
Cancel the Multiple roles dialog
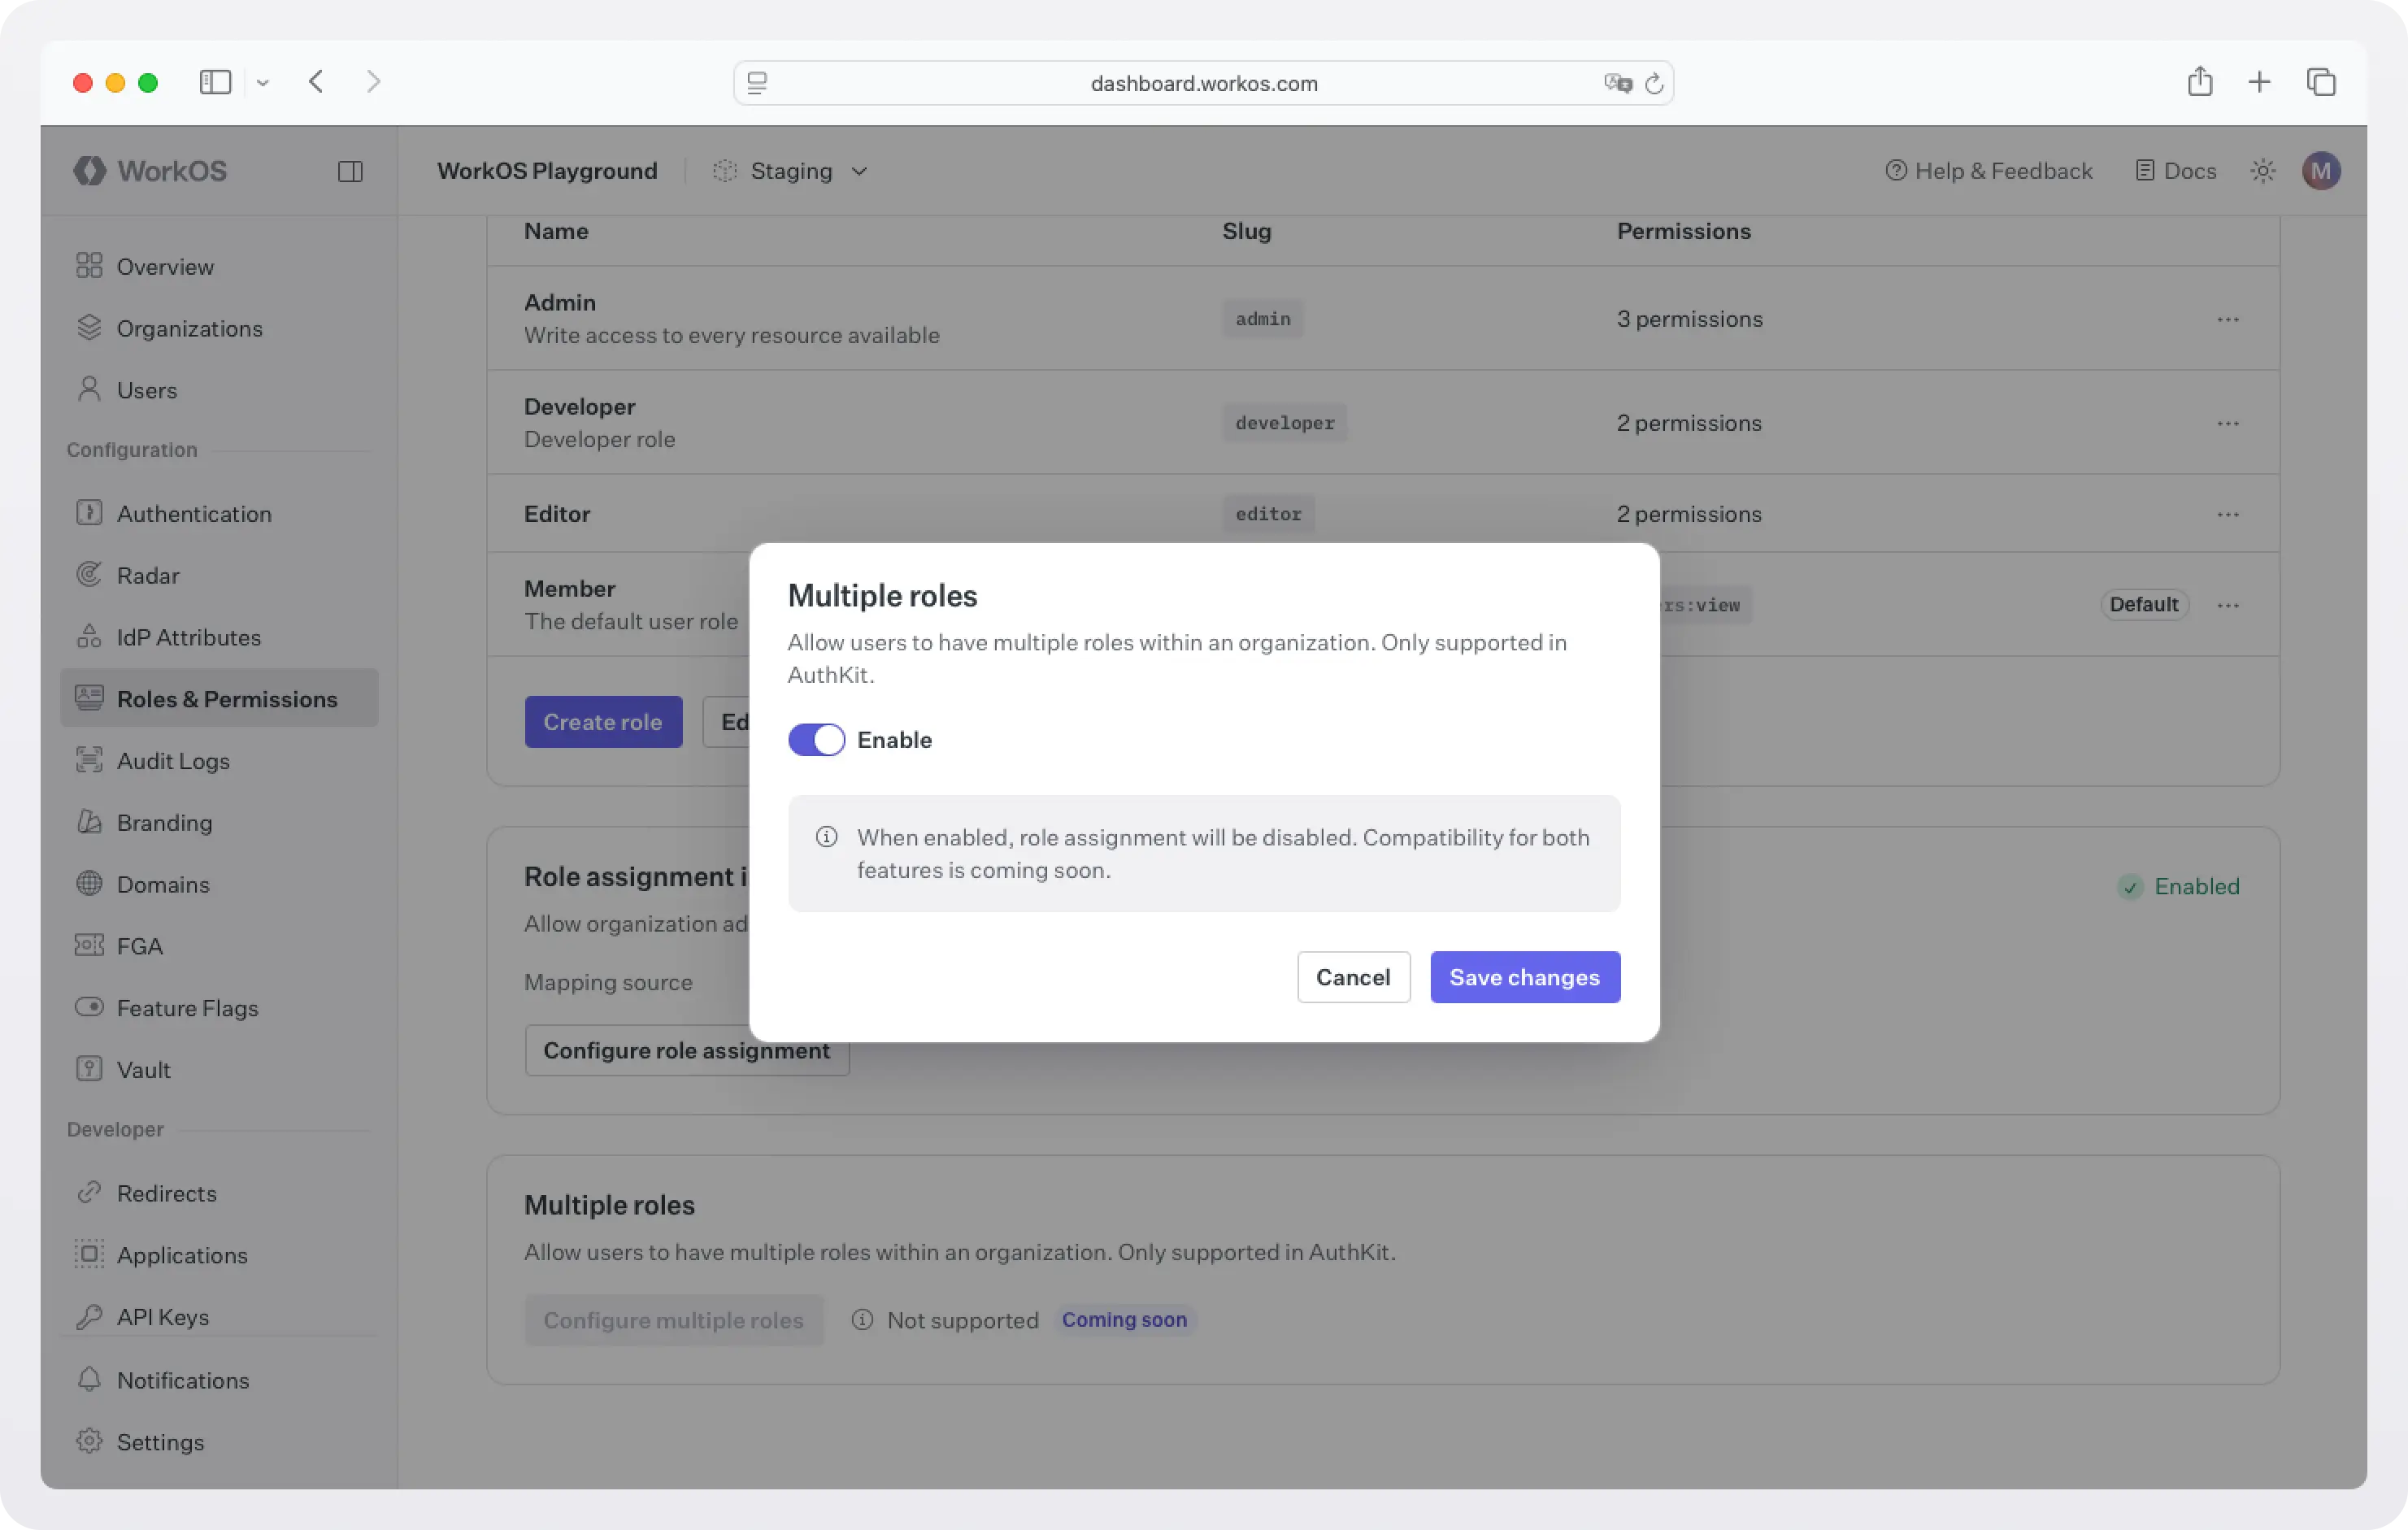click(x=1353, y=977)
